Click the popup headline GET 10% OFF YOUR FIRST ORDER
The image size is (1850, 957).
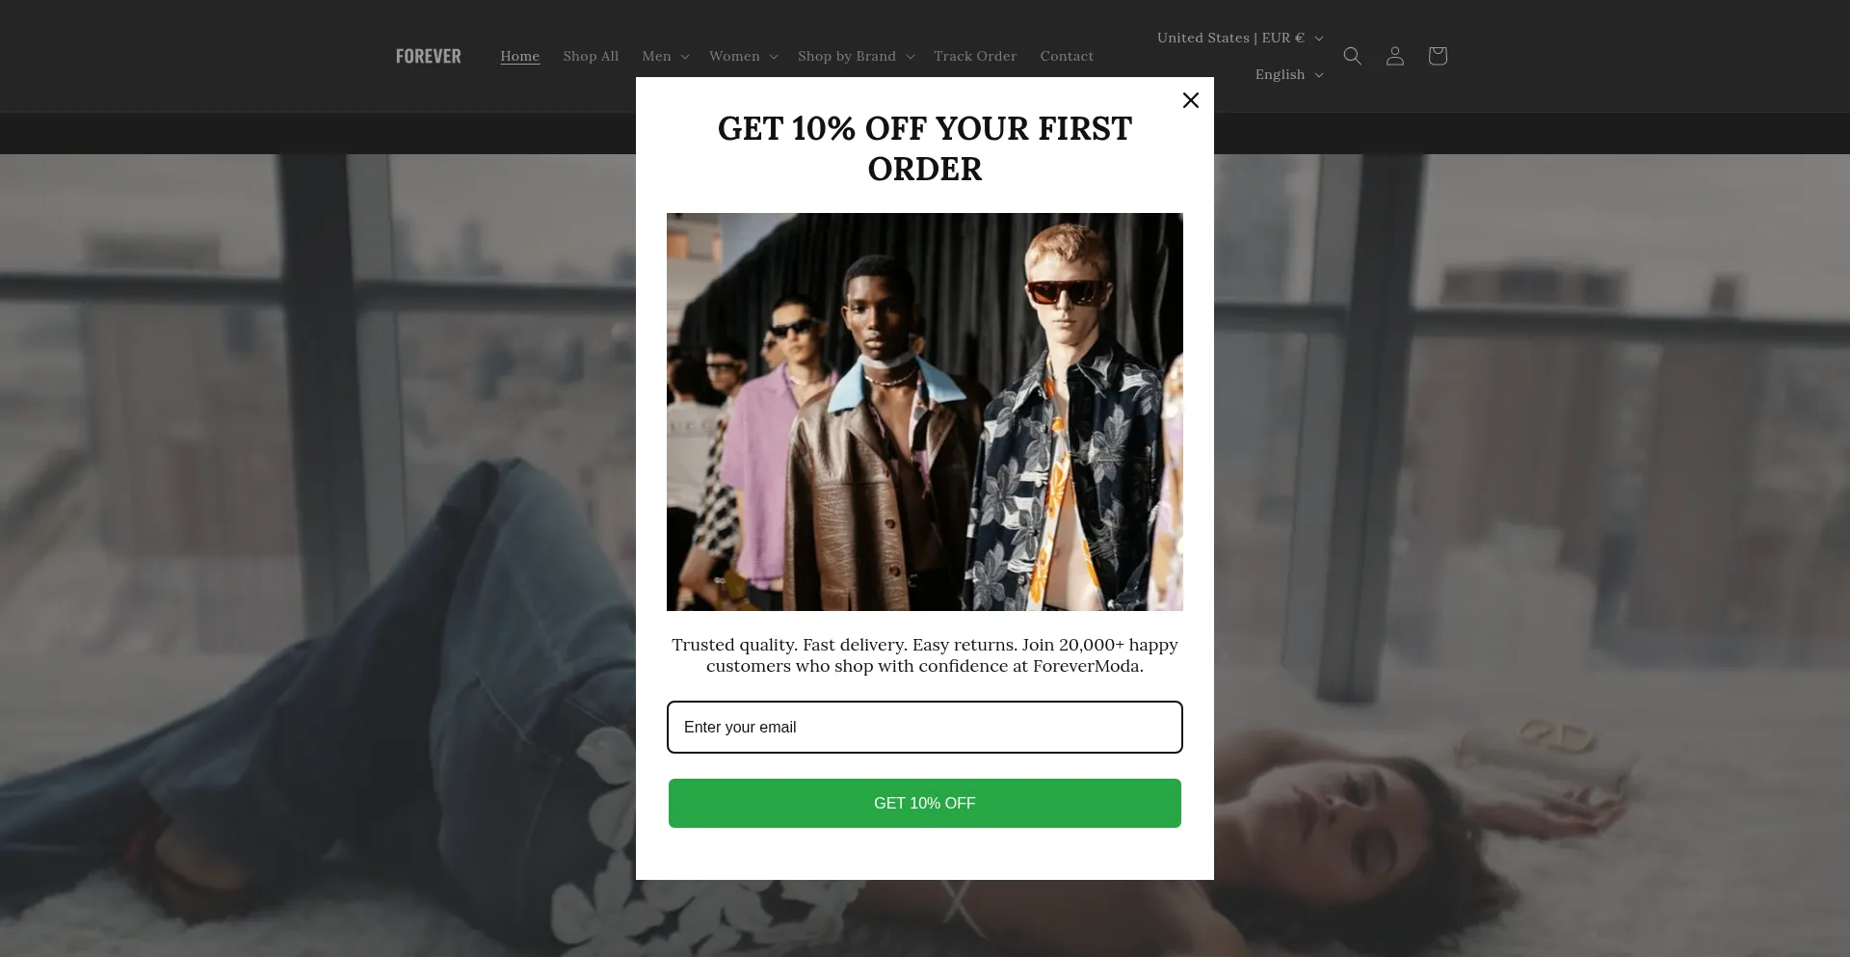point(925,148)
